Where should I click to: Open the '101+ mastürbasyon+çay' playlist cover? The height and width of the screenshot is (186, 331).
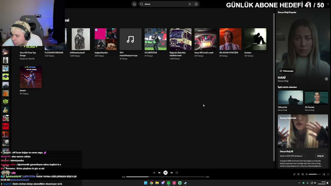coord(131,39)
